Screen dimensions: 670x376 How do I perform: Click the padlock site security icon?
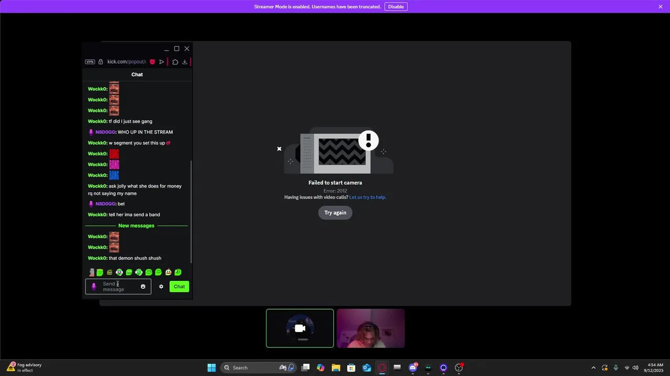coord(100,62)
